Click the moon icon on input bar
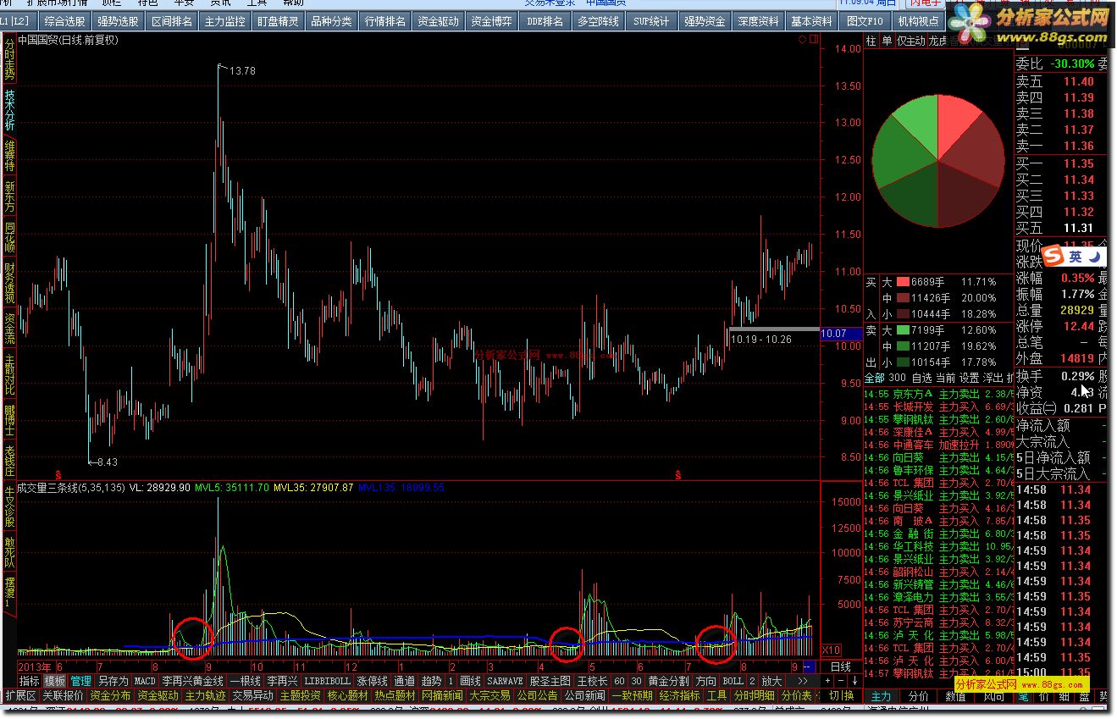 point(1095,257)
